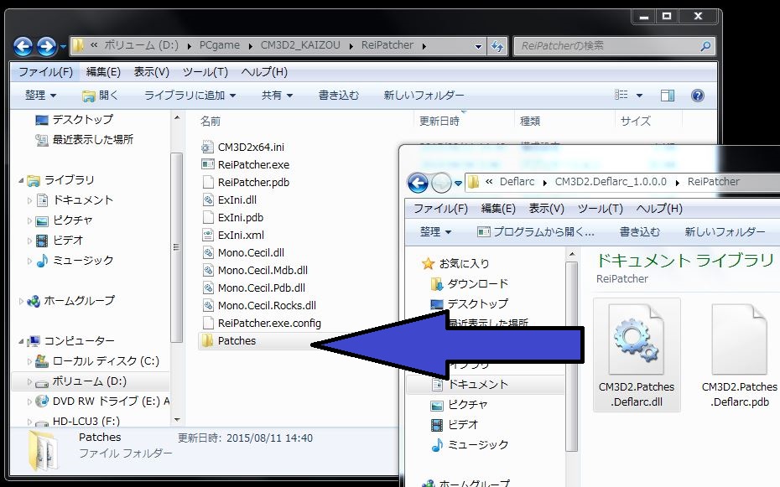Open the 整理 dropdown in front window
This screenshot has height=487, width=780.
pos(435,232)
